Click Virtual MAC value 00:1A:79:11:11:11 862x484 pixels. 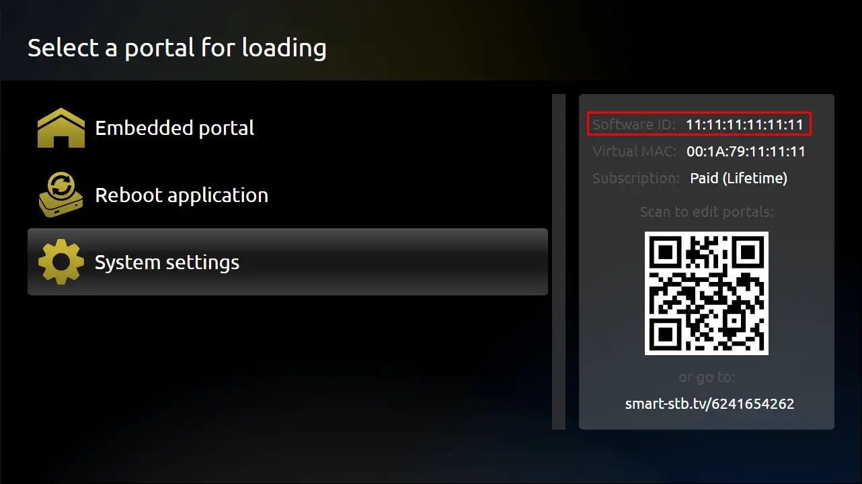746,152
